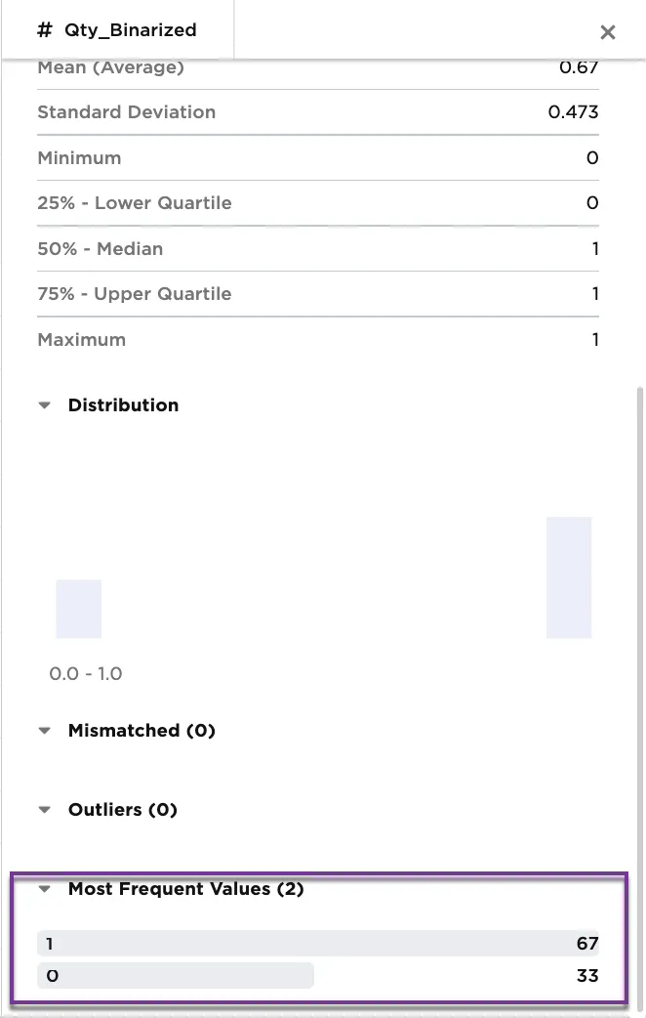Click the Distribution disclosure triangle icon
Viewport: 646px width, 1018px height.
[44, 404]
